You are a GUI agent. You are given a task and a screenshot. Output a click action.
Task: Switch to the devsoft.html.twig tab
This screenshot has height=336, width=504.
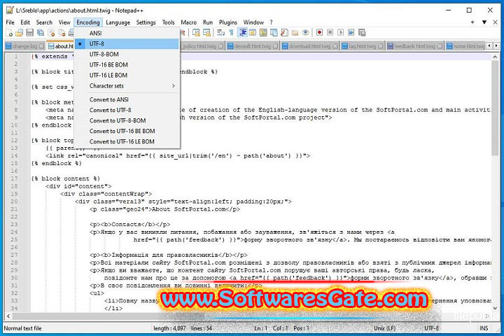[x=252, y=46]
